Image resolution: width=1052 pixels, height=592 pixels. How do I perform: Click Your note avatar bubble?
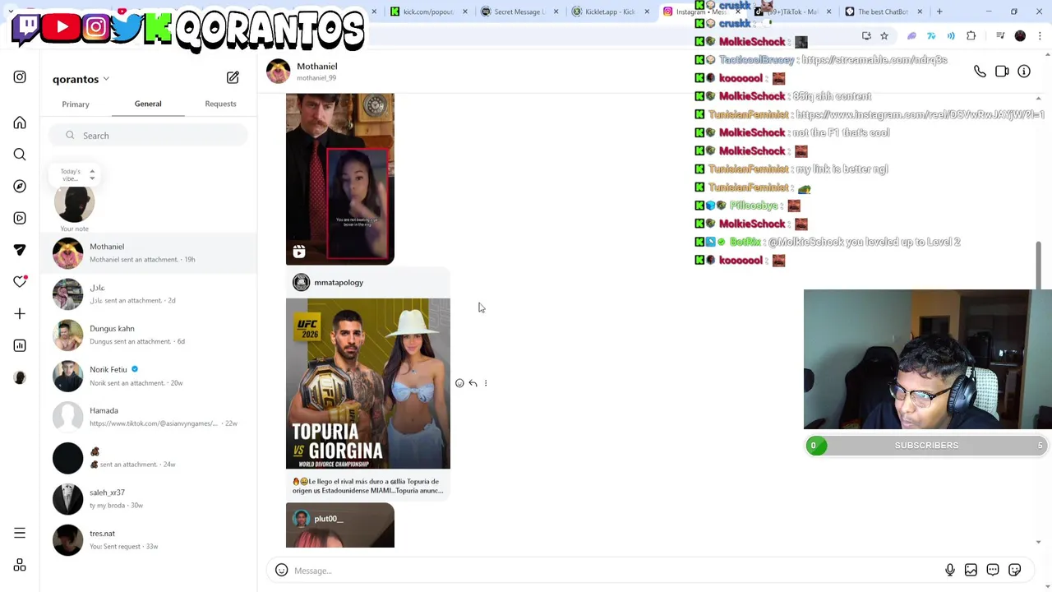tap(74, 204)
